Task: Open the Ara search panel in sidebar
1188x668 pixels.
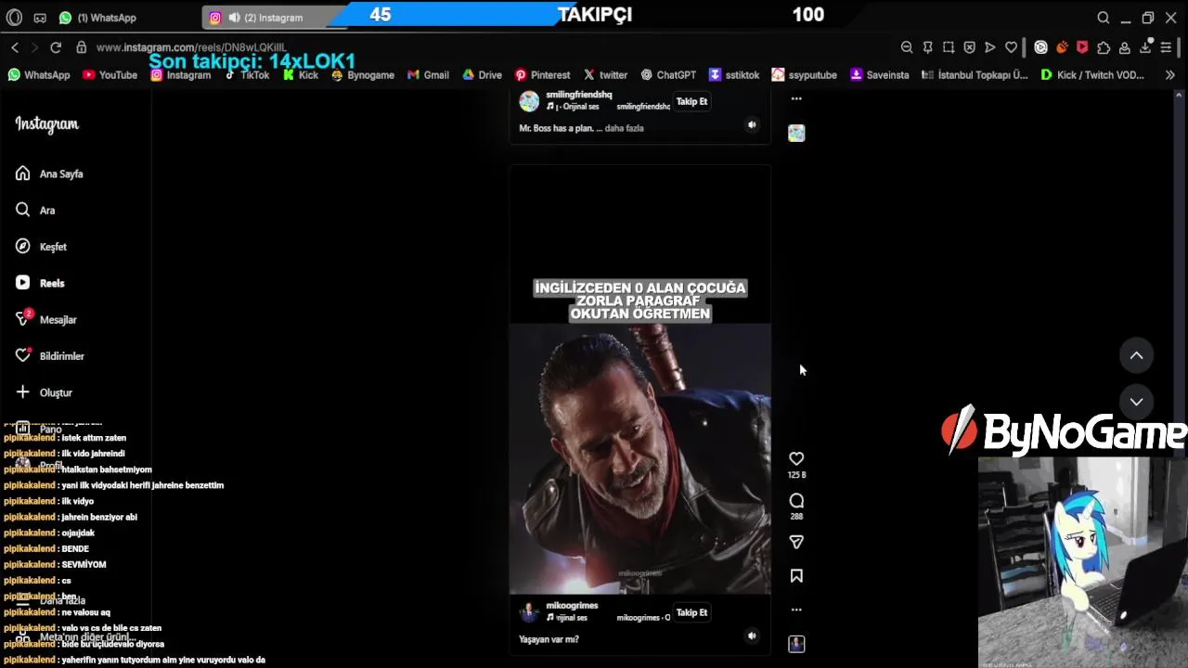Action: click(35, 211)
